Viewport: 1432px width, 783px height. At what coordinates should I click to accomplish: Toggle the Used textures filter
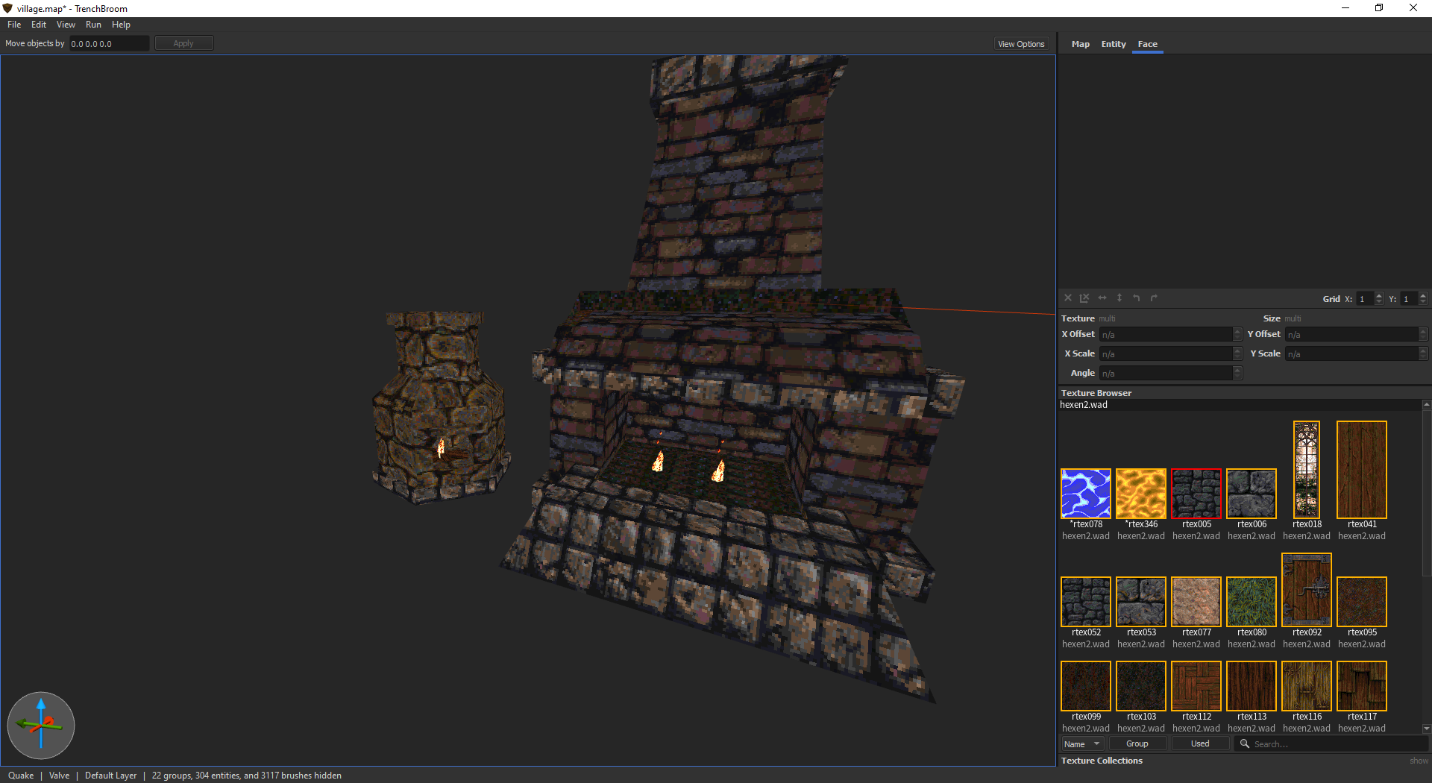[1200, 743]
